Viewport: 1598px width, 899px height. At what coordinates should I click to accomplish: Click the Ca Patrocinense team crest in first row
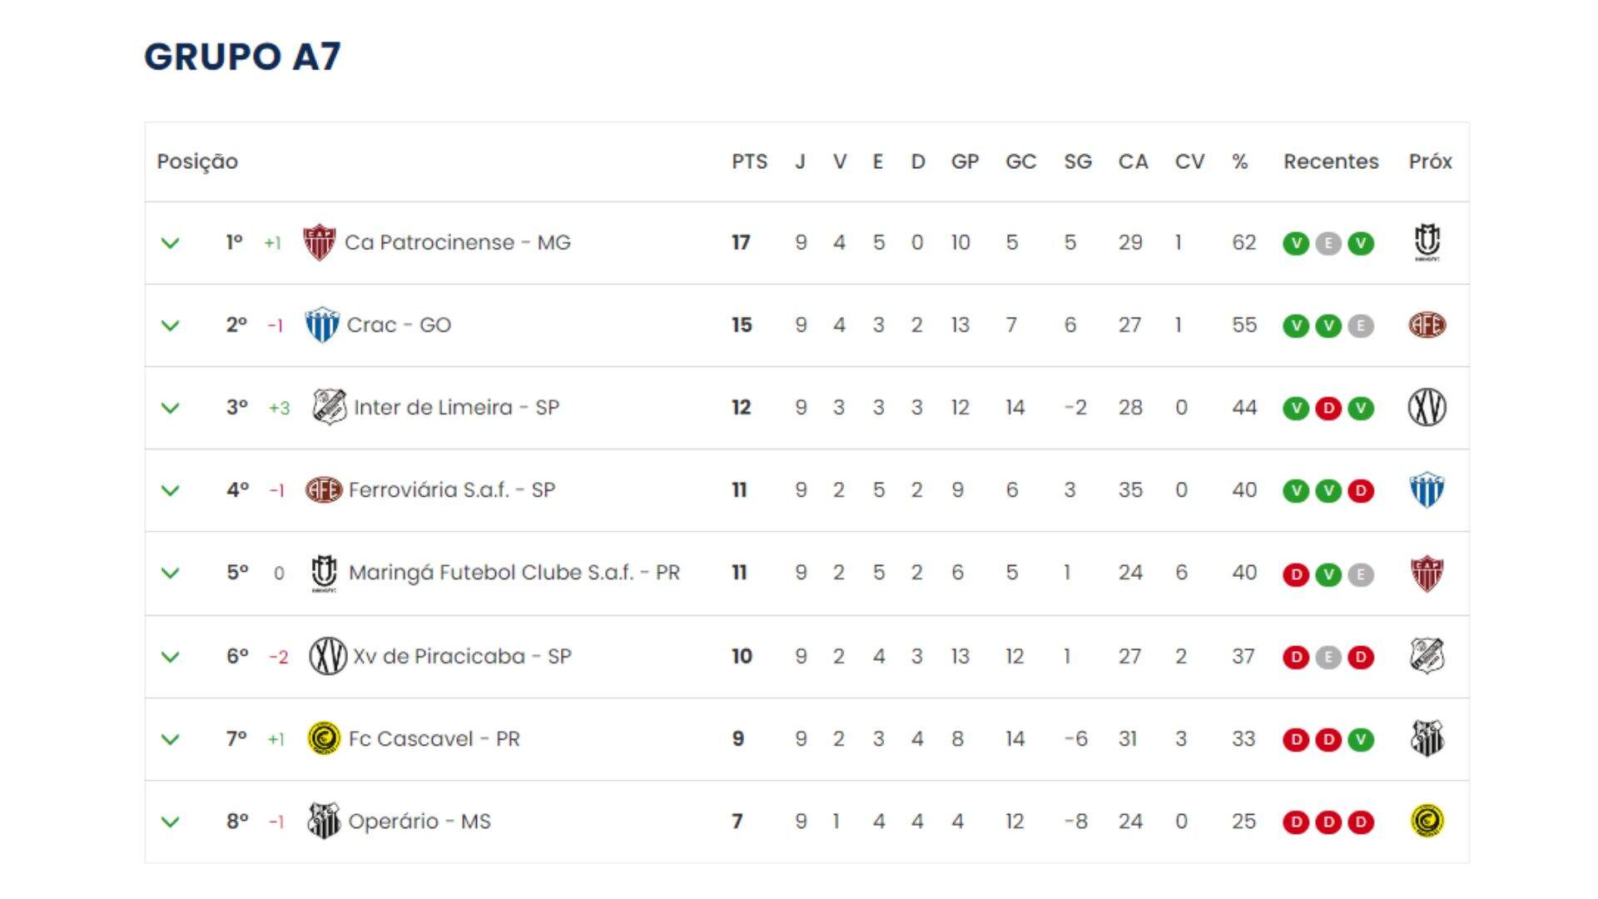pos(319,242)
